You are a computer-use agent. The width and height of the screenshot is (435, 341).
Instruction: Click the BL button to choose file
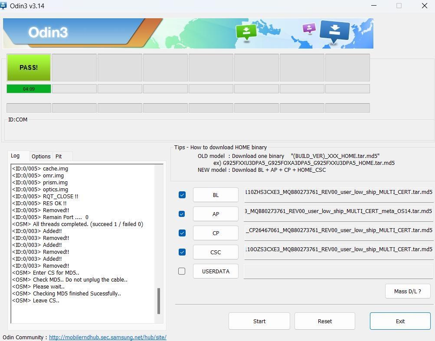point(216,195)
